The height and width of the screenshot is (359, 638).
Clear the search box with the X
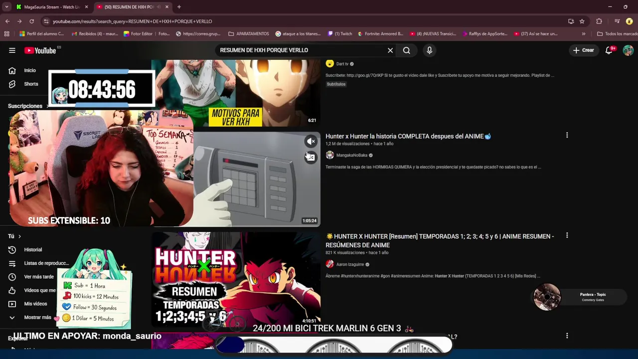(390, 50)
